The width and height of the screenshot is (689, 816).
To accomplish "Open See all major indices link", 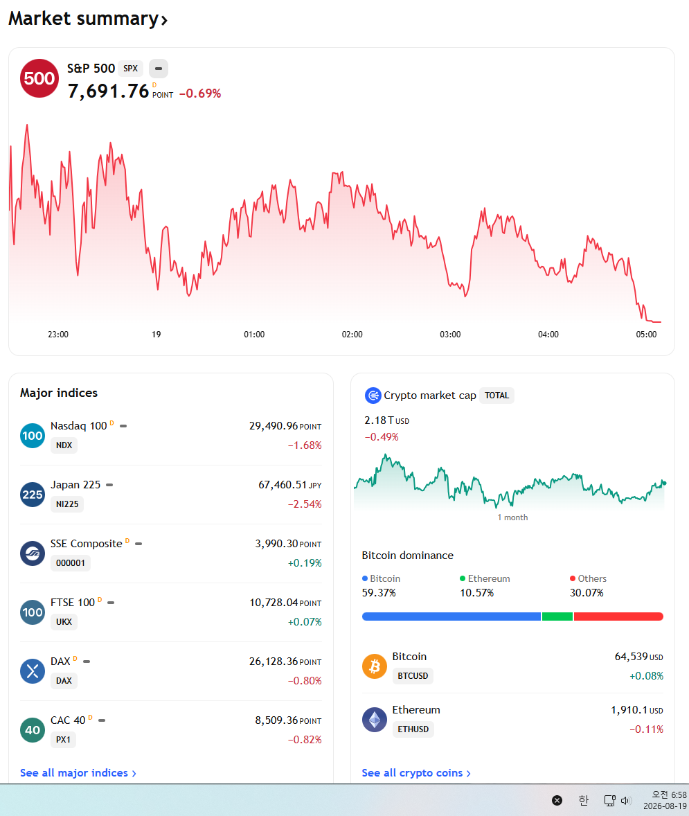I will (x=78, y=773).
